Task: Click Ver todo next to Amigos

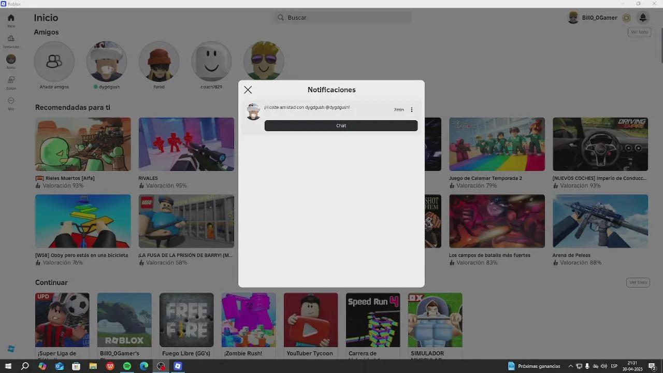Action: [639, 32]
